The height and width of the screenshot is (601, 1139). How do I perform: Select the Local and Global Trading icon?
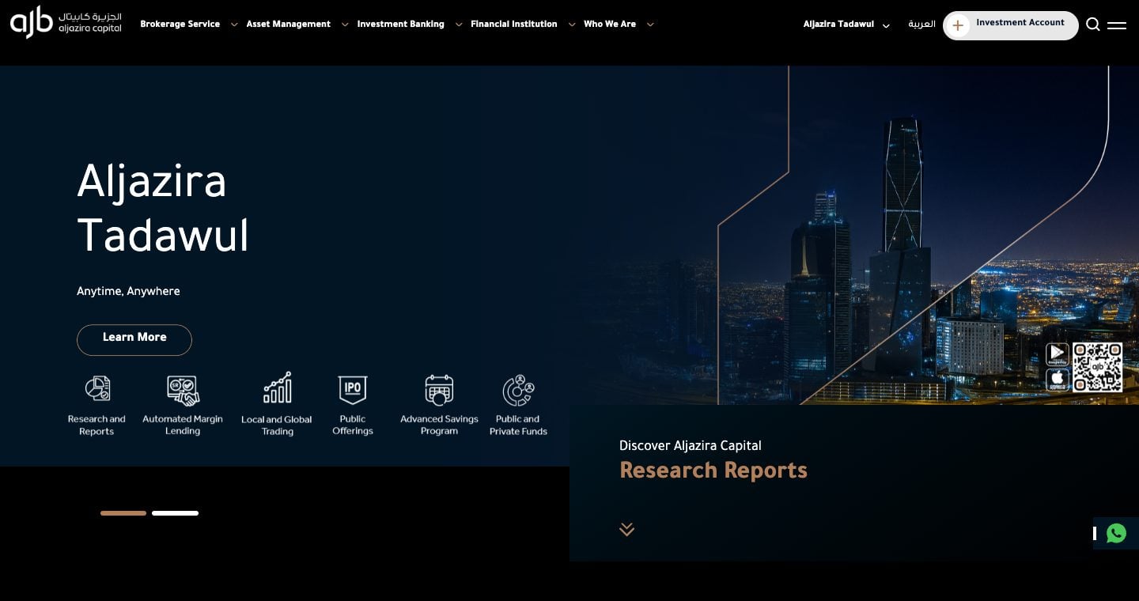coord(278,387)
